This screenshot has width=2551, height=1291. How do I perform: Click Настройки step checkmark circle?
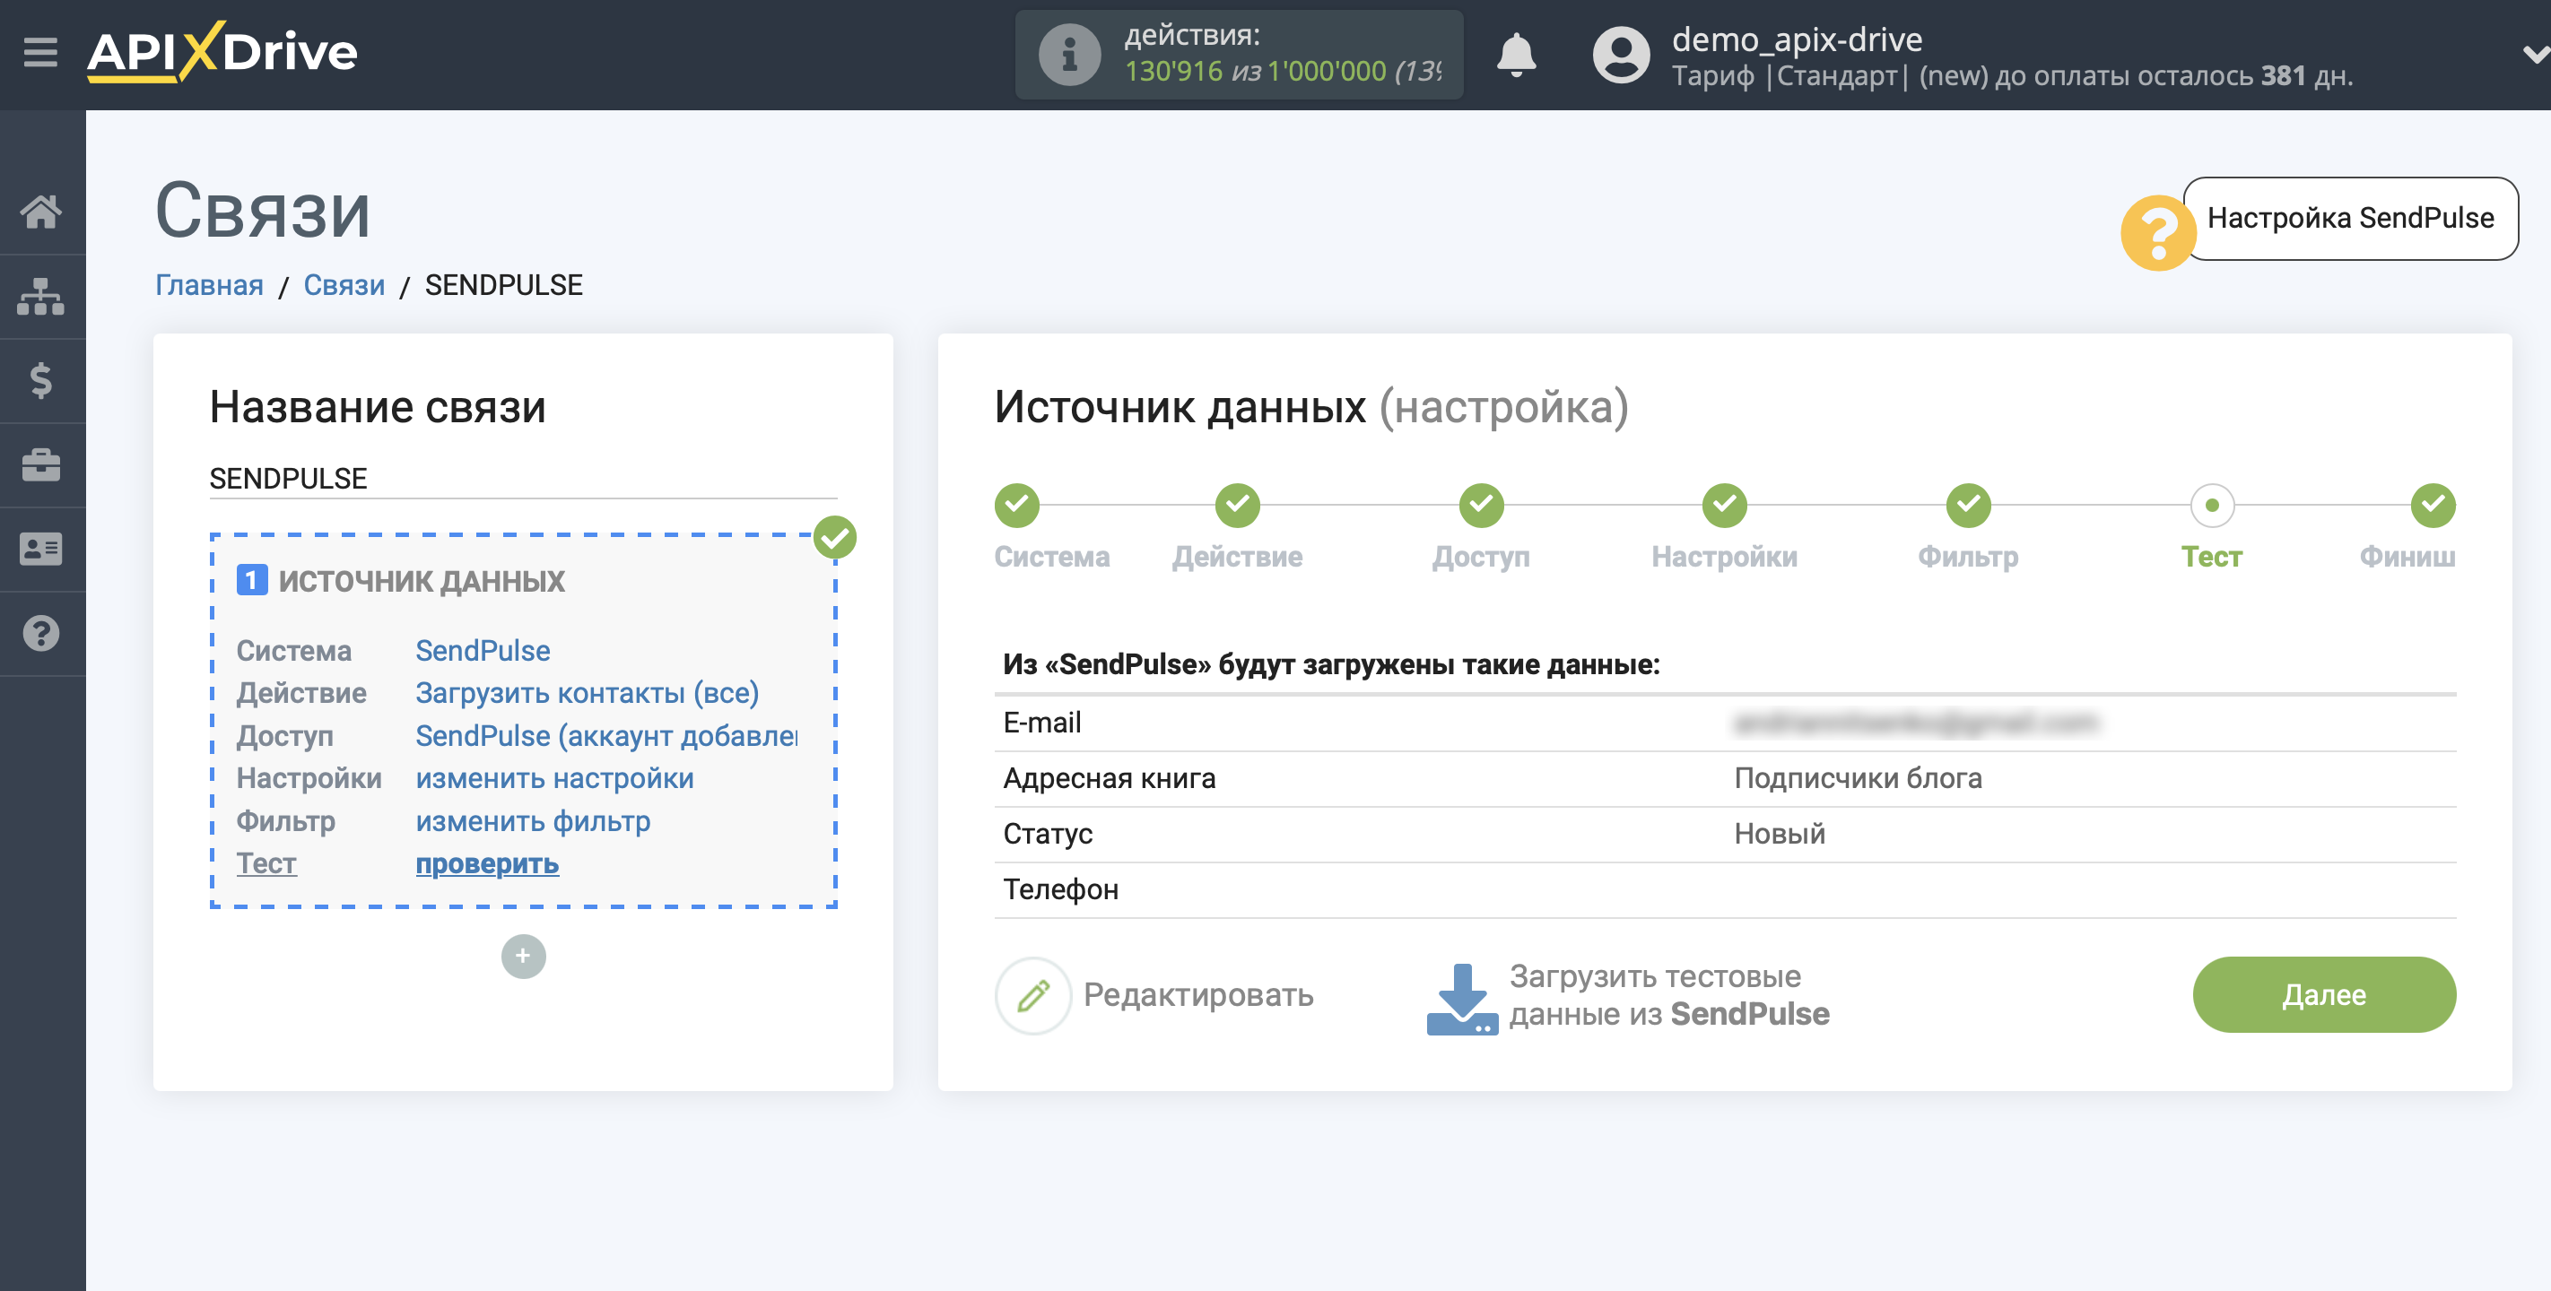click(1724, 506)
